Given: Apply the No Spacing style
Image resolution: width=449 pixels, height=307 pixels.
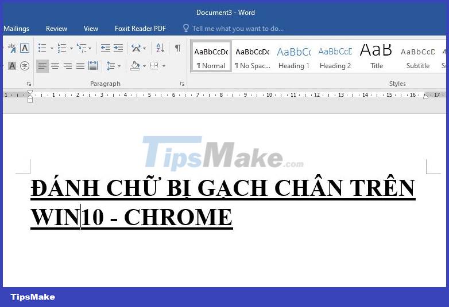Looking at the screenshot, I should (x=252, y=56).
